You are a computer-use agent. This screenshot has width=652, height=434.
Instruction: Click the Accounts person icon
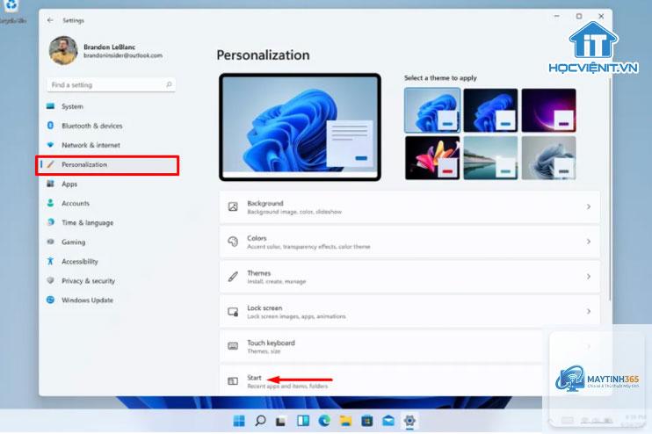coord(50,203)
